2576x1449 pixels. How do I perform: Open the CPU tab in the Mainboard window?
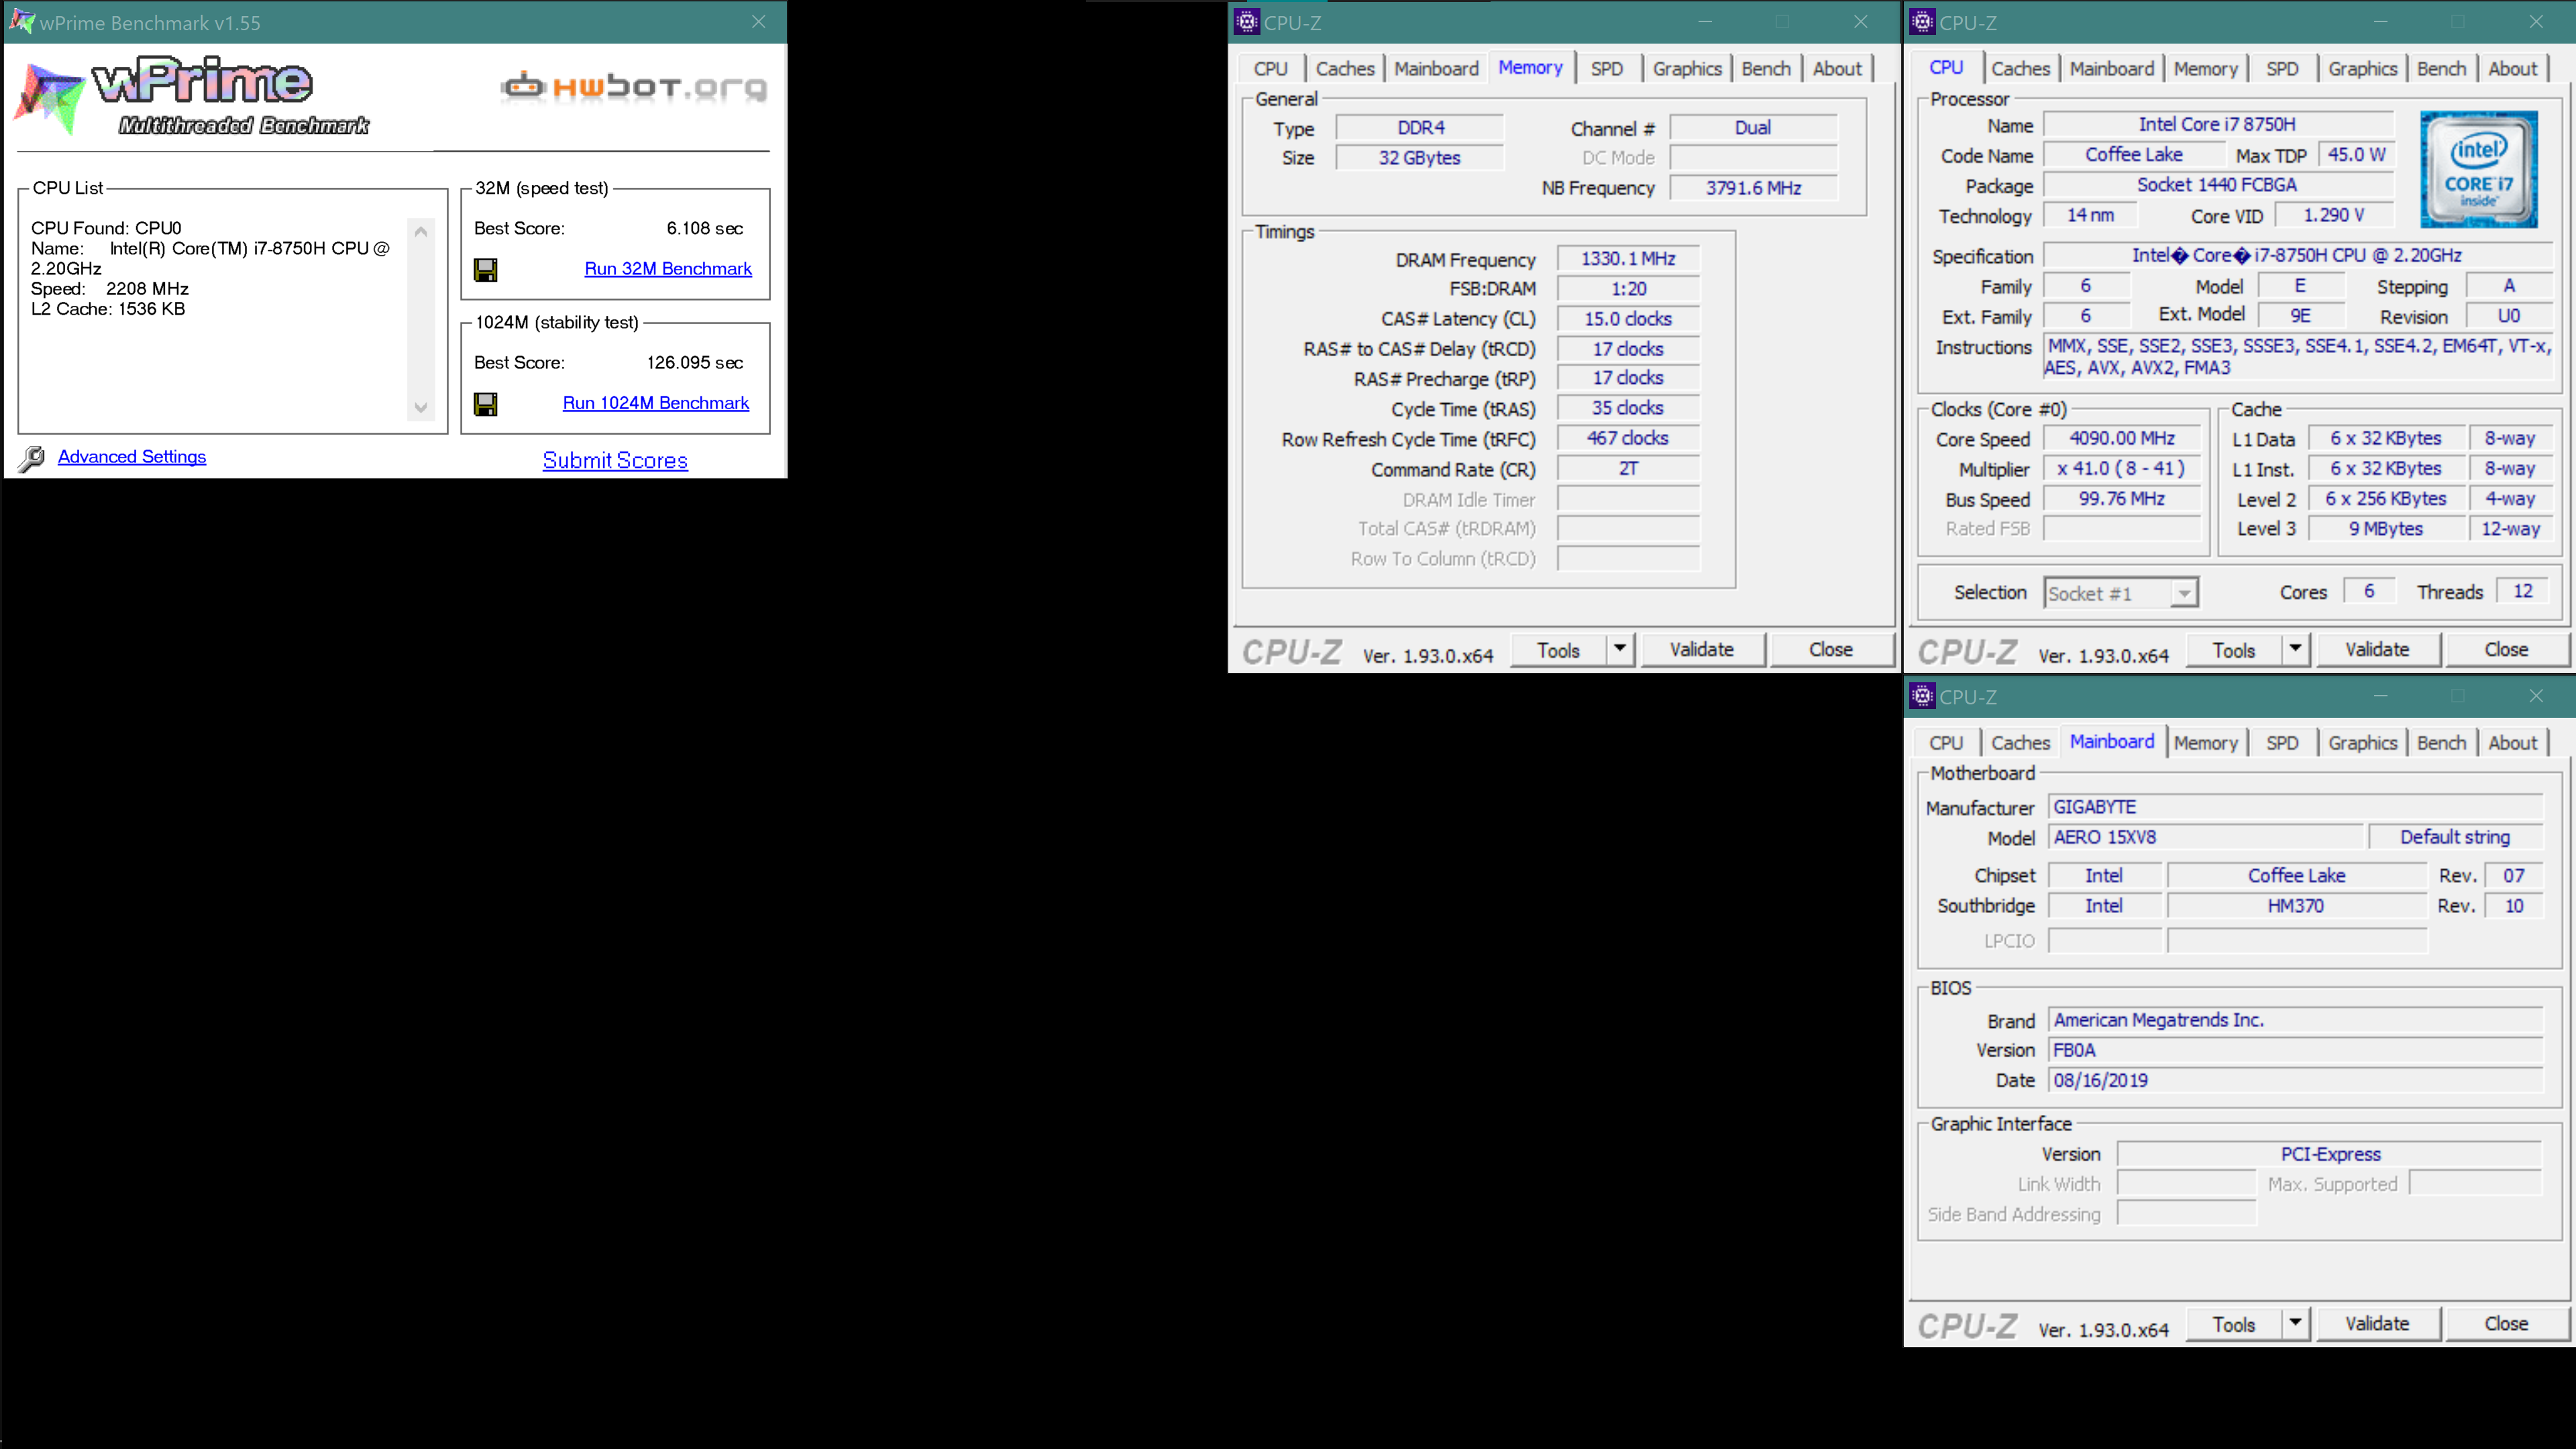1946,743
